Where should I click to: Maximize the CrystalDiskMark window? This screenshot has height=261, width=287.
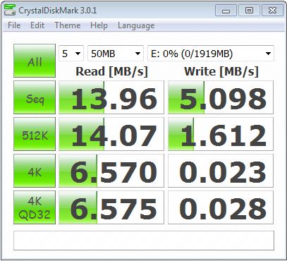point(249,11)
